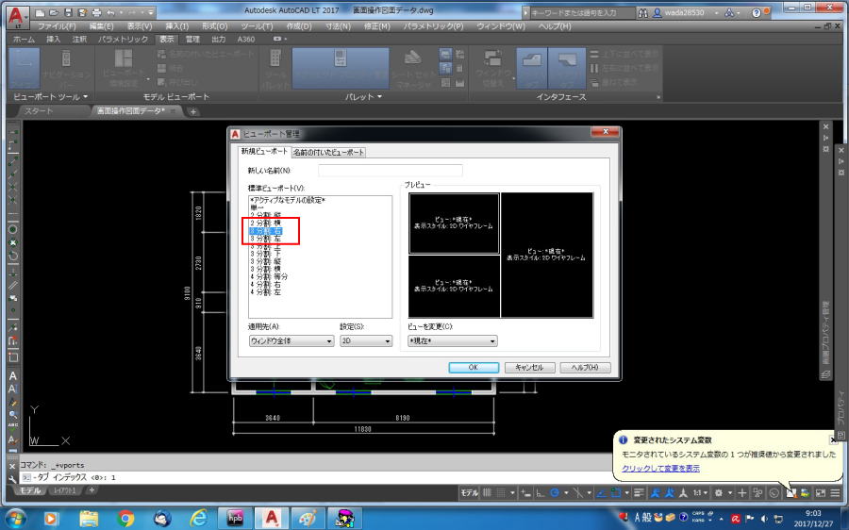Click the new drawing tab plus button
This screenshot has width=849, height=530.
click(x=193, y=111)
